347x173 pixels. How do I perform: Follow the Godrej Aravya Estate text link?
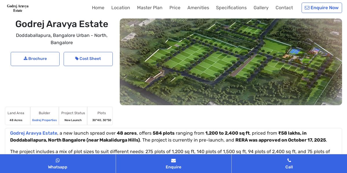coord(34,133)
